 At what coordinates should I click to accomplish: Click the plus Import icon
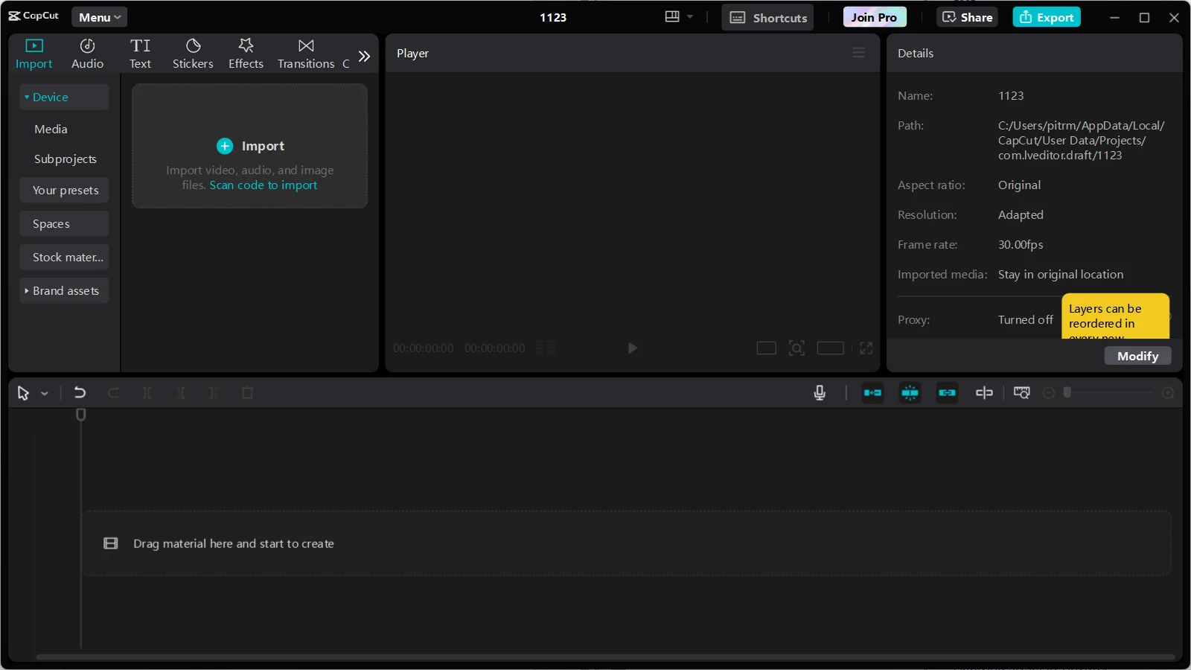(x=225, y=146)
